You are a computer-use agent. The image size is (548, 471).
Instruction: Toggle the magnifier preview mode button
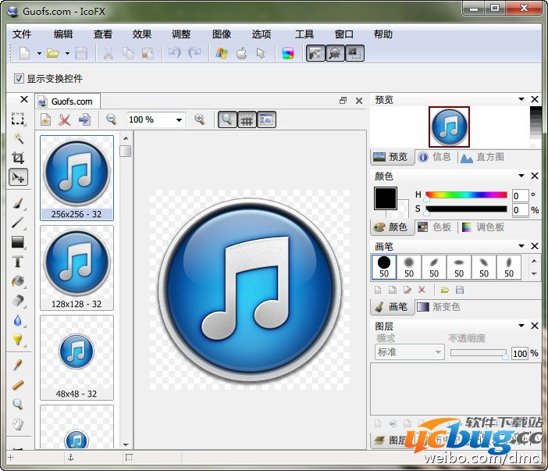coord(227,120)
